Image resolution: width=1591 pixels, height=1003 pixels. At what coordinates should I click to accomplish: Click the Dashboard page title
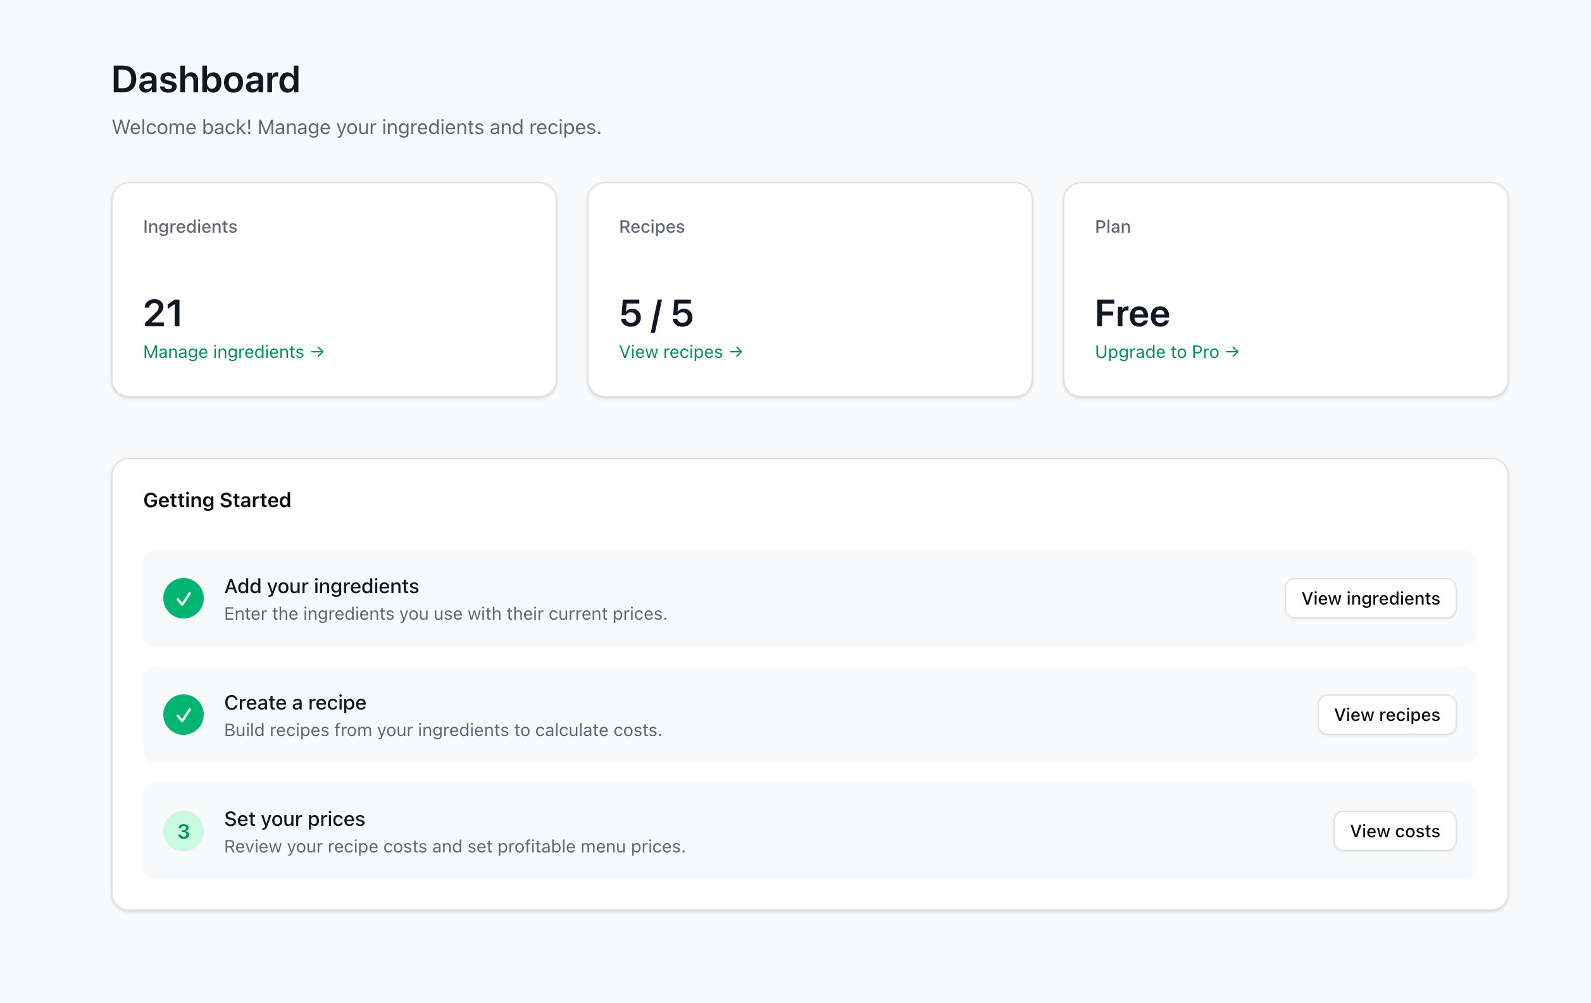pos(207,78)
